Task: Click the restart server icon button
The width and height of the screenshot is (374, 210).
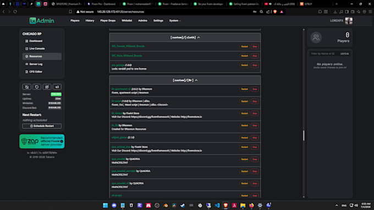Action: (37, 87)
